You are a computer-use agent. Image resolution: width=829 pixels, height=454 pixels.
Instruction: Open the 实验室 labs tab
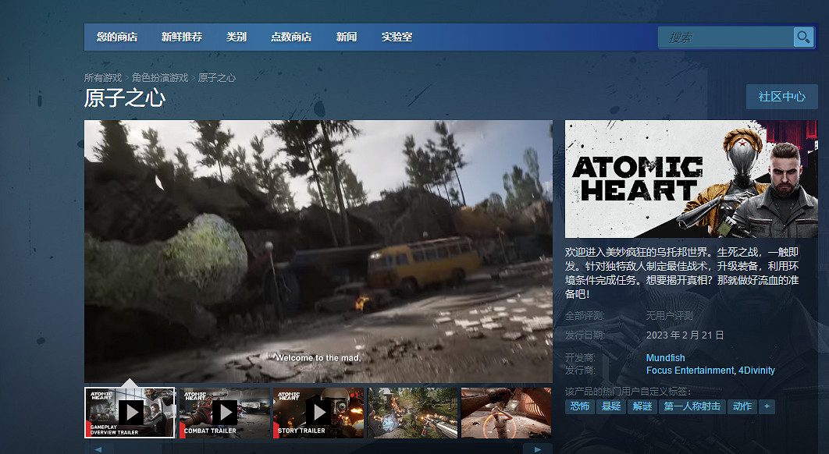click(397, 37)
